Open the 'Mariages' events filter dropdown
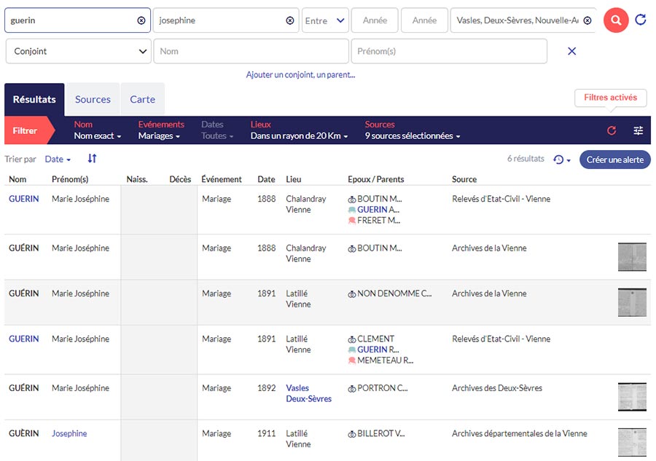This screenshot has height=461, width=656. [x=159, y=136]
